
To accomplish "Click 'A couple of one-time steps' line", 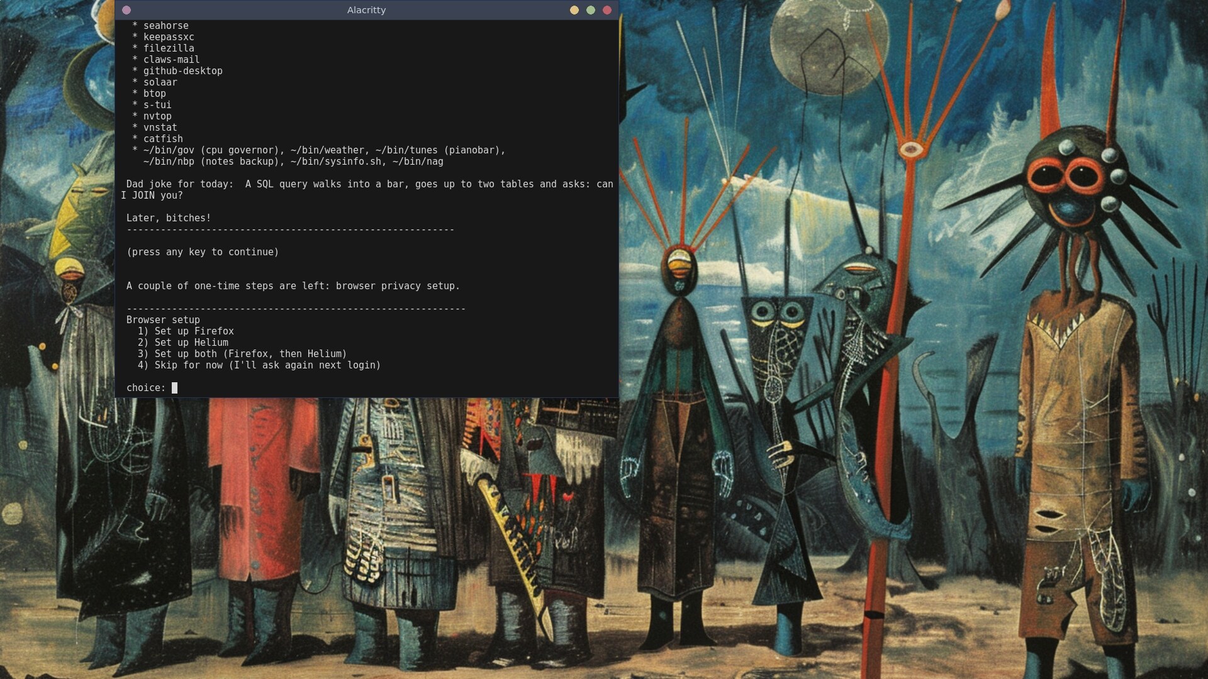I will tap(293, 286).
